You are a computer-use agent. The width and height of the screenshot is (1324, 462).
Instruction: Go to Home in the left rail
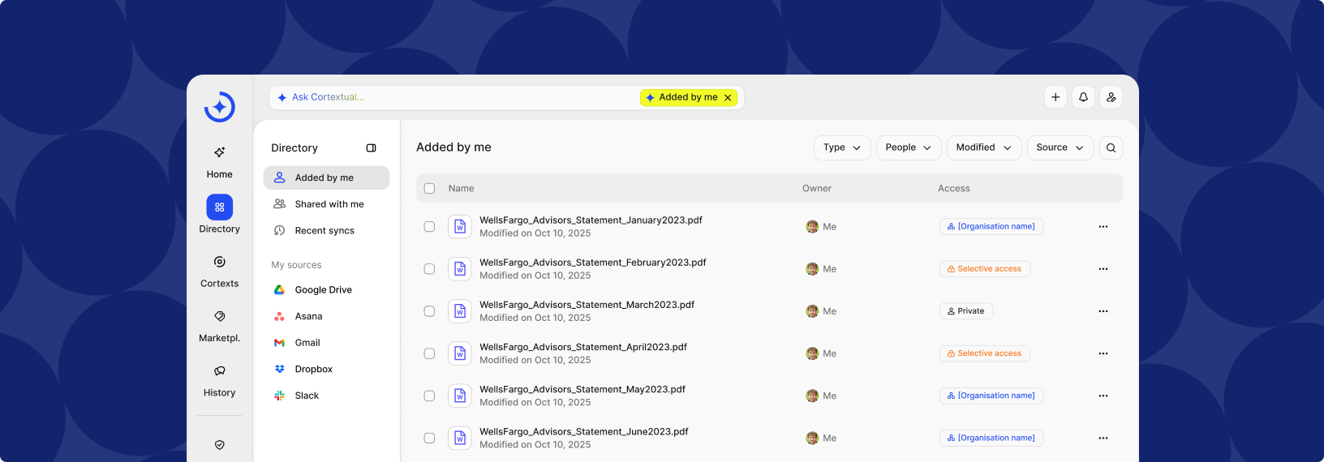coord(219,161)
